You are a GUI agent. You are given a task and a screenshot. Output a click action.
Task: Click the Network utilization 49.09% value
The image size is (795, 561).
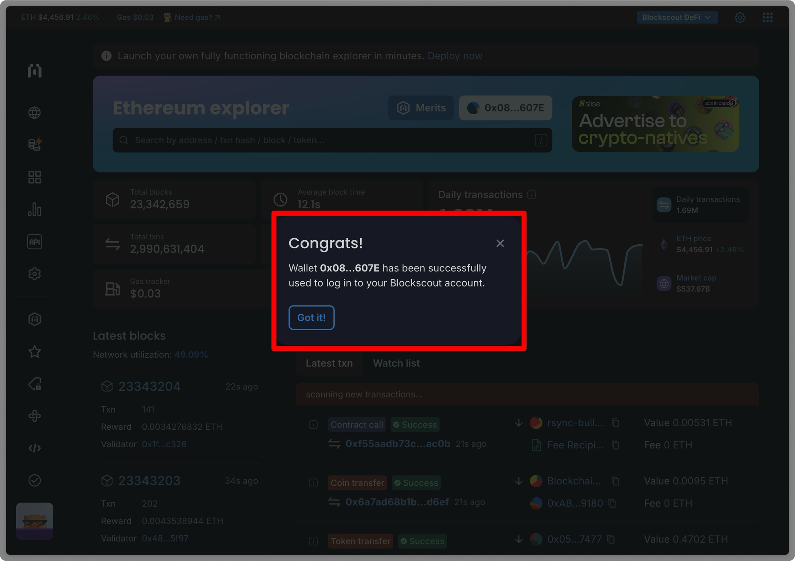click(191, 355)
